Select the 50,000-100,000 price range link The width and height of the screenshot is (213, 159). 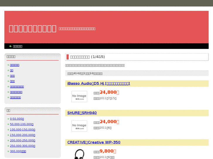click(x=22, y=124)
